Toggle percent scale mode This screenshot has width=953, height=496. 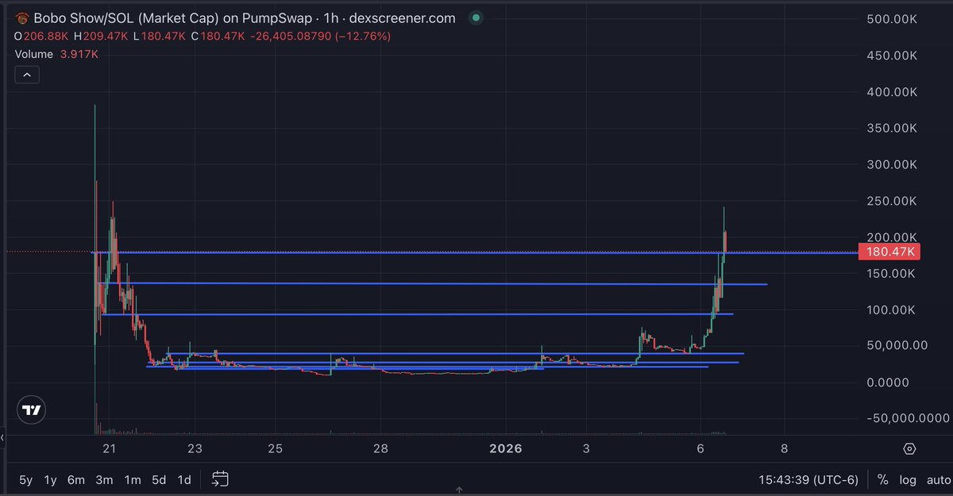882,479
